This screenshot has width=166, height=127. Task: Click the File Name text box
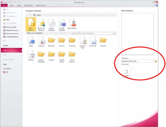pyautogui.click(x=138, y=61)
